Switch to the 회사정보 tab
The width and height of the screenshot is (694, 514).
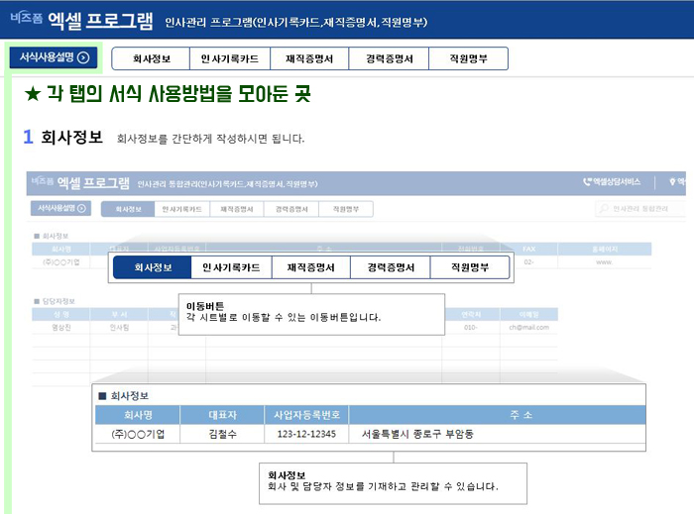[151, 58]
